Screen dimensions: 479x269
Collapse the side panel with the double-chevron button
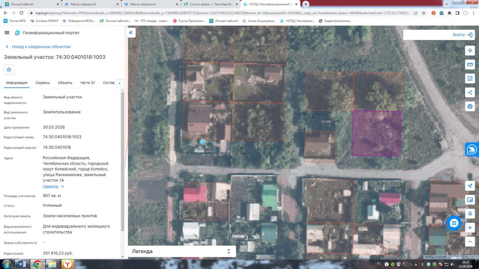tap(131, 32)
